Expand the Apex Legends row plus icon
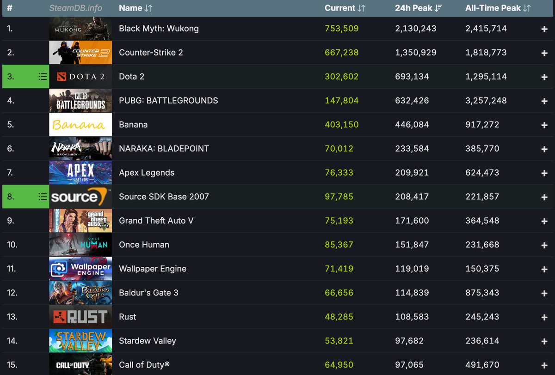The image size is (555, 375). 544,173
